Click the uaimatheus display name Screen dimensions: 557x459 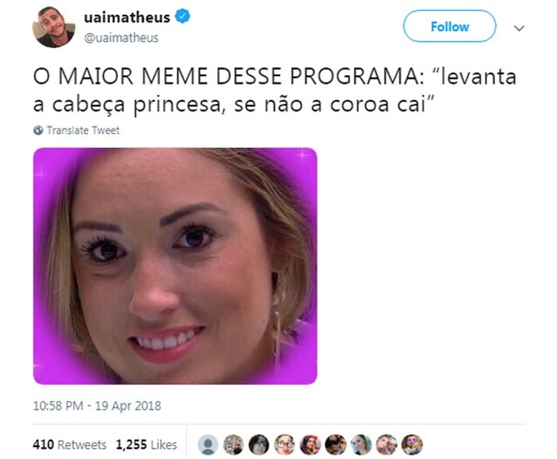click(127, 17)
